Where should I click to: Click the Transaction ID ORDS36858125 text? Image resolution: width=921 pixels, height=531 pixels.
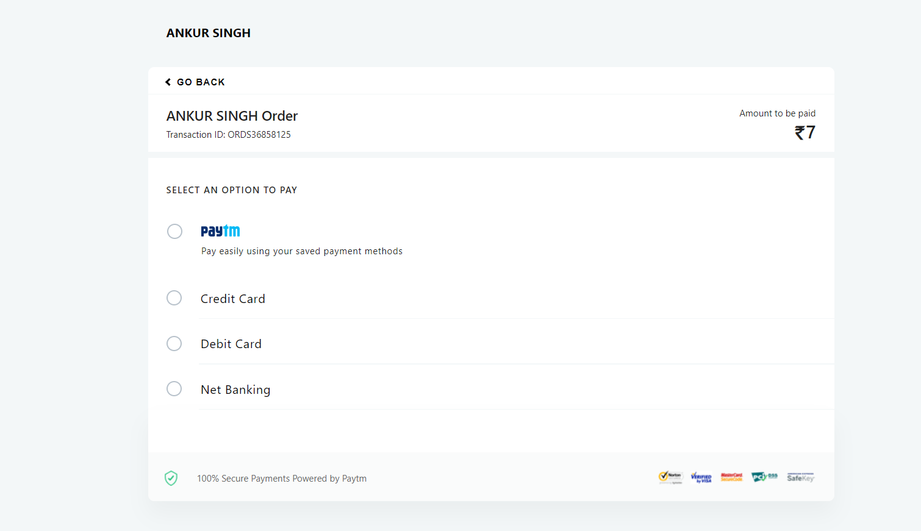click(229, 135)
